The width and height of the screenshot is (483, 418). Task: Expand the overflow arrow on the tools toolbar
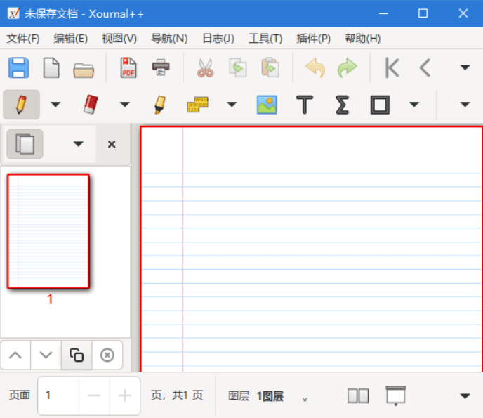coord(465,105)
